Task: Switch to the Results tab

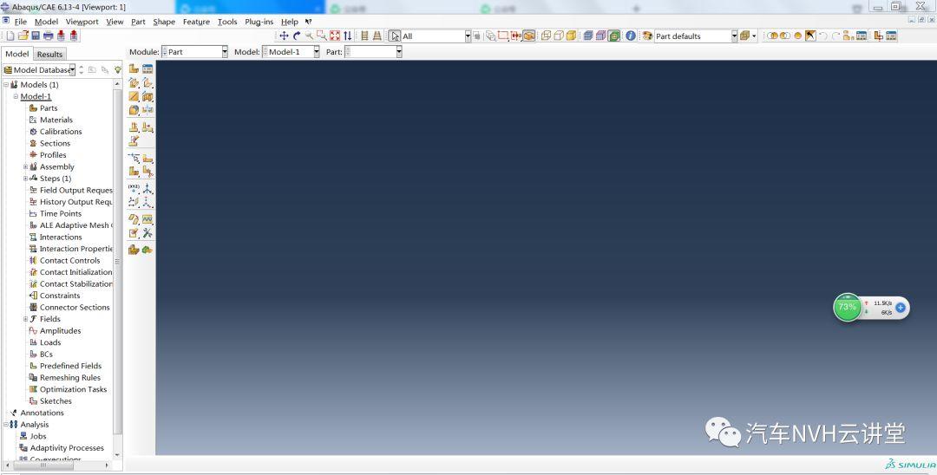Action: [49, 55]
